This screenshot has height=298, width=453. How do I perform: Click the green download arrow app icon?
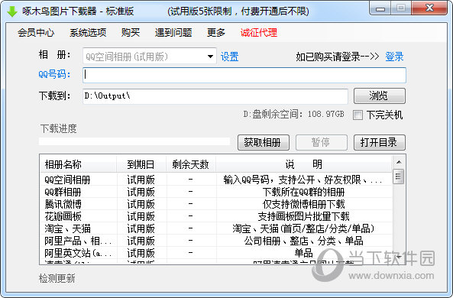coord(12,11)
